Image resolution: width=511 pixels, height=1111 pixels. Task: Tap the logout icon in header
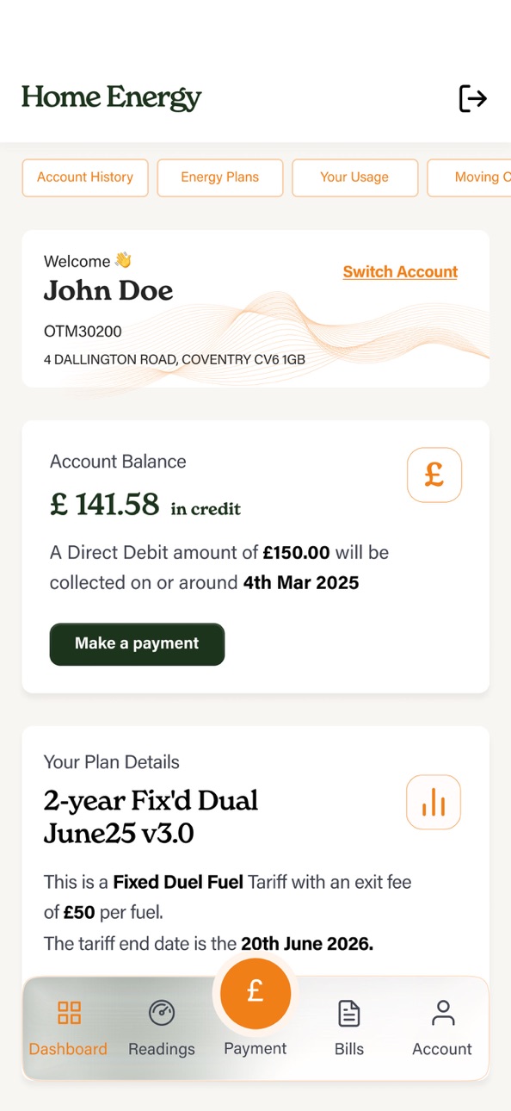(x=473, y=98)
